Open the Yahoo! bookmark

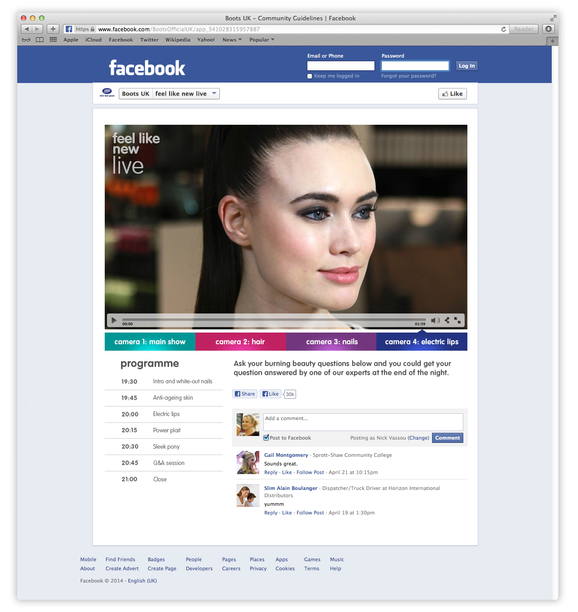pyautogui.click(x=206, y=40)
